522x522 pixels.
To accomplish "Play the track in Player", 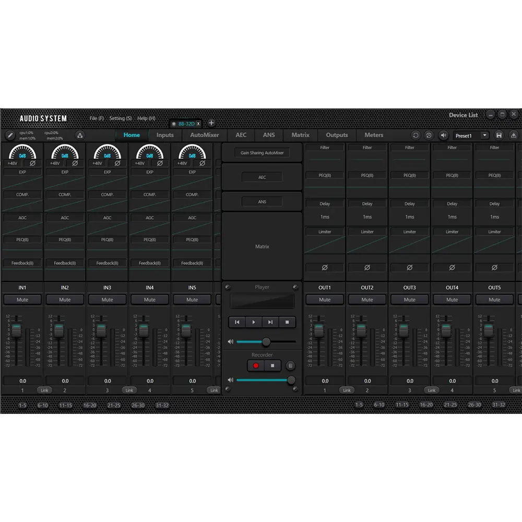I will point(254,322).
